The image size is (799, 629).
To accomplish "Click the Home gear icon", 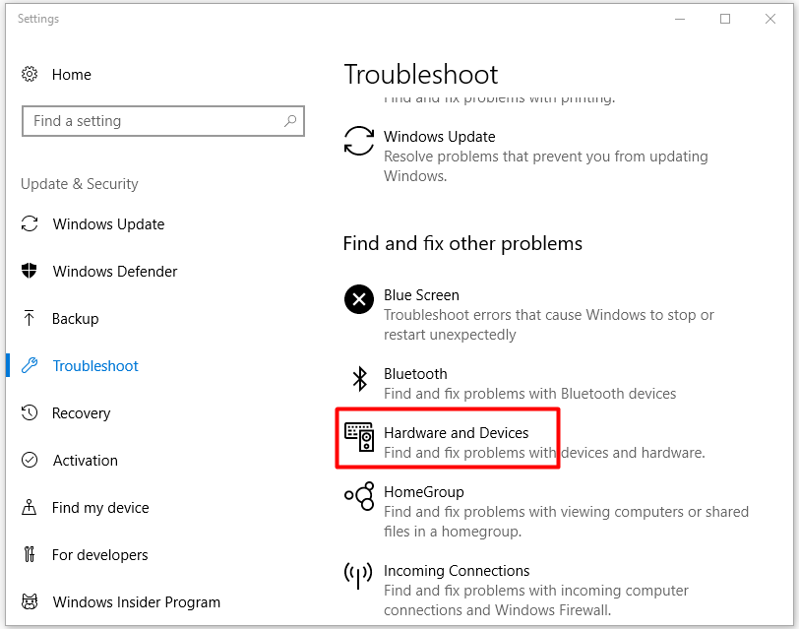I will pos(30,75).
